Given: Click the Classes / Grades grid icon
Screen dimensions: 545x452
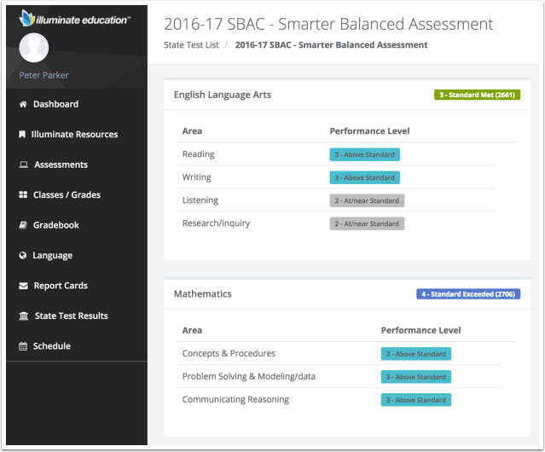Looking at the screenshot, I should click(x=23, y=194).
